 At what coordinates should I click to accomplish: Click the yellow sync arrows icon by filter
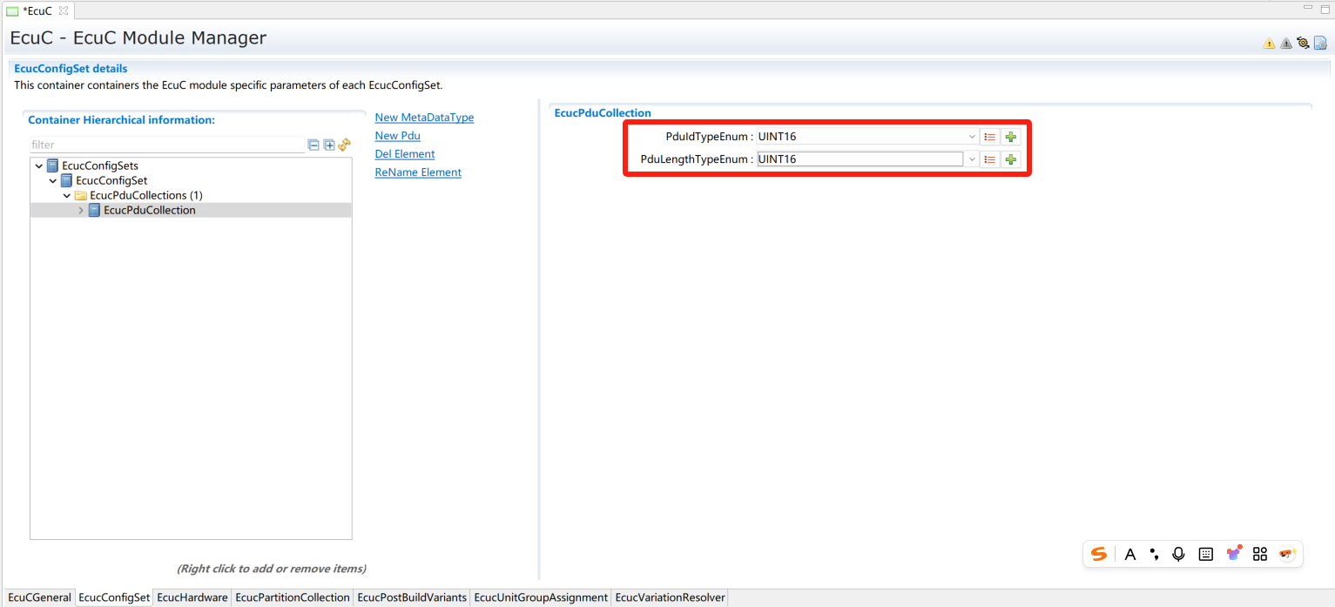[344, 145]
